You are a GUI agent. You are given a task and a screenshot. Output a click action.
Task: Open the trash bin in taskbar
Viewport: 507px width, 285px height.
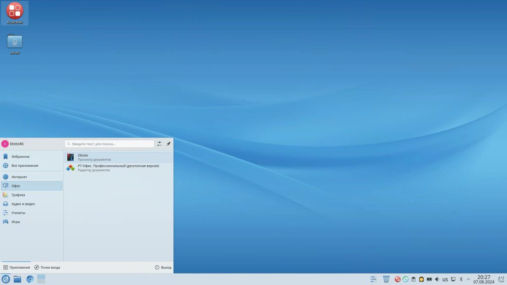pyautogui.click(x=386, y=279)
